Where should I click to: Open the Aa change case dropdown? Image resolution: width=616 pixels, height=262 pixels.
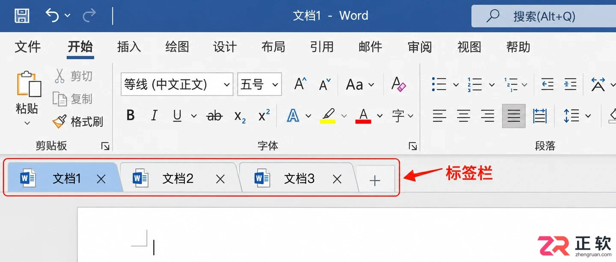click(x=360, y=84)
